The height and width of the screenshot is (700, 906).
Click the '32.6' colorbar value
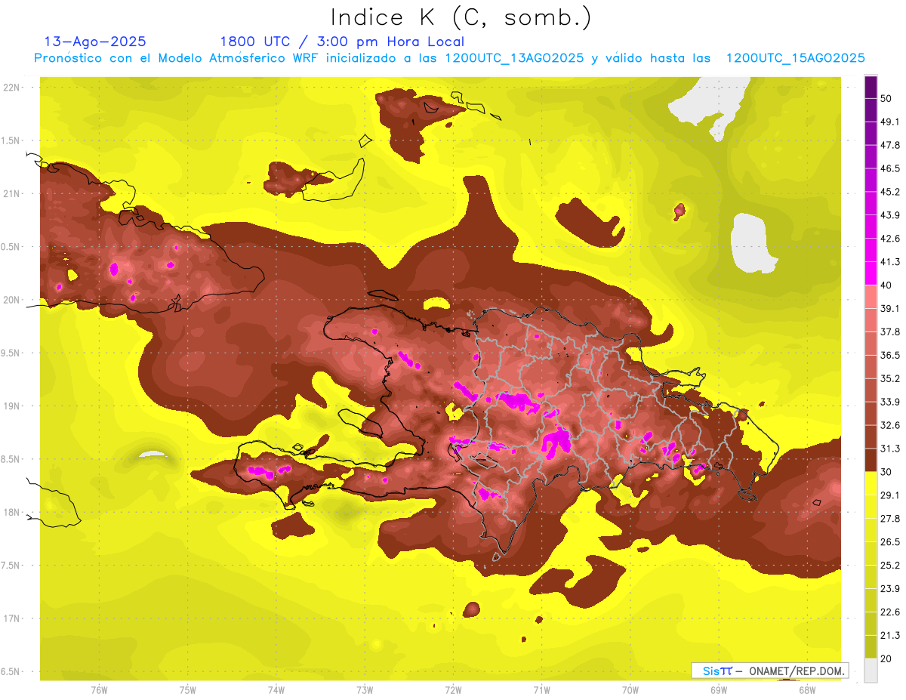click(x=890, y=425)
